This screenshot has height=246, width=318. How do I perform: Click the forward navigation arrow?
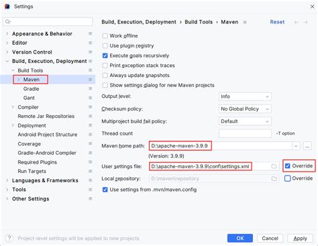[x=305, y=22]
